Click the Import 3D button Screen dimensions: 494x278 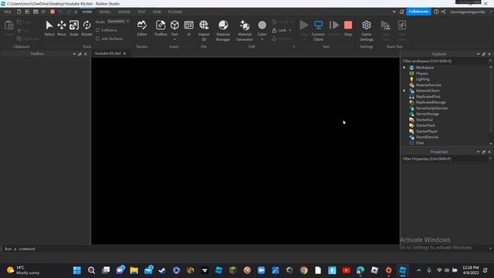[x=204, y=30]
